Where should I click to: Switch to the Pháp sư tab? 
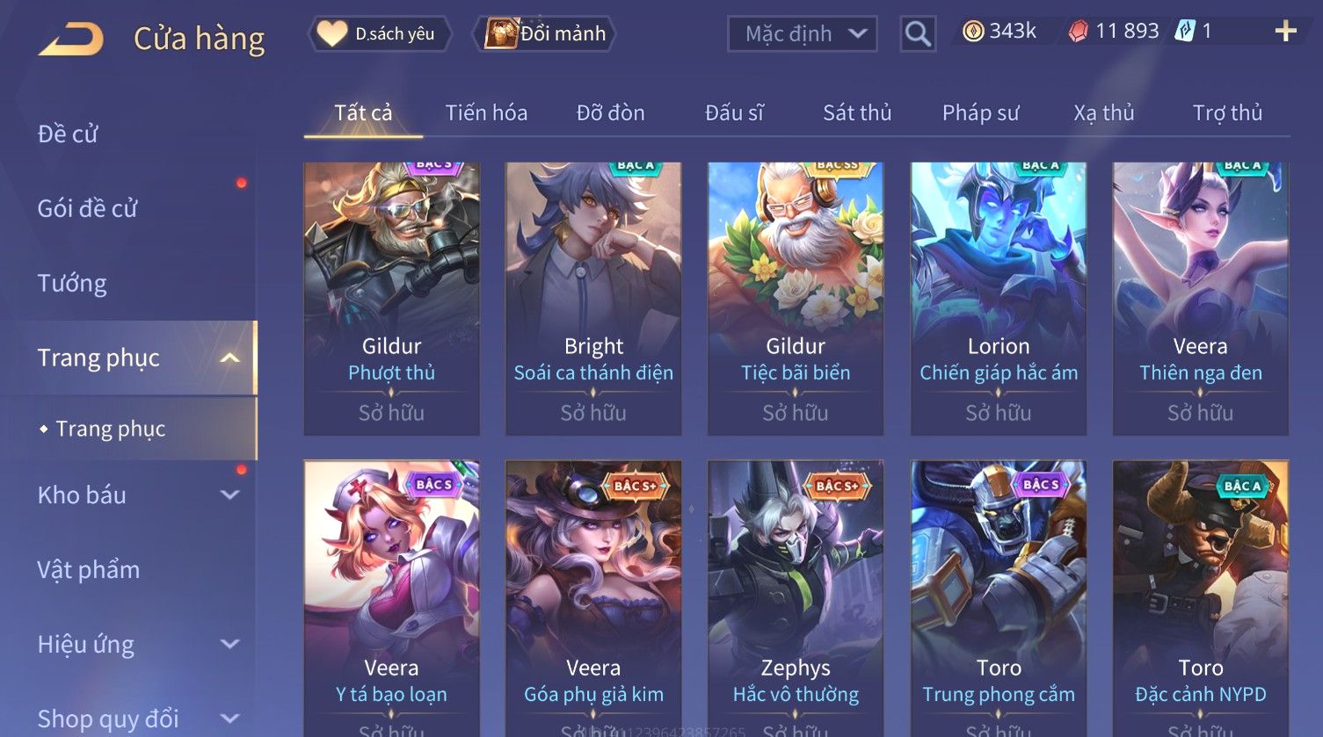pos(981,112)
